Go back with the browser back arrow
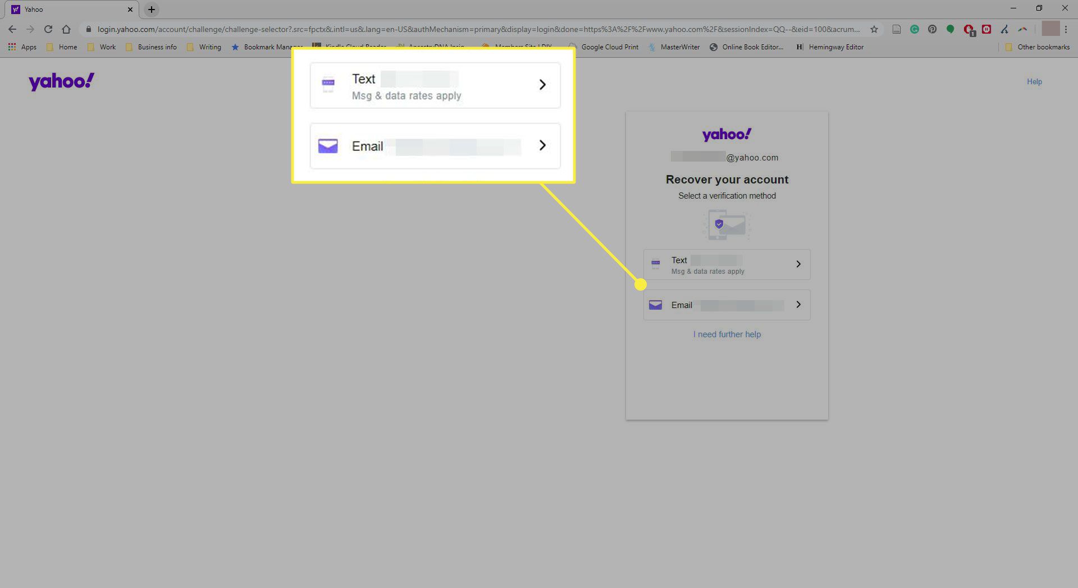 point(12,29)
